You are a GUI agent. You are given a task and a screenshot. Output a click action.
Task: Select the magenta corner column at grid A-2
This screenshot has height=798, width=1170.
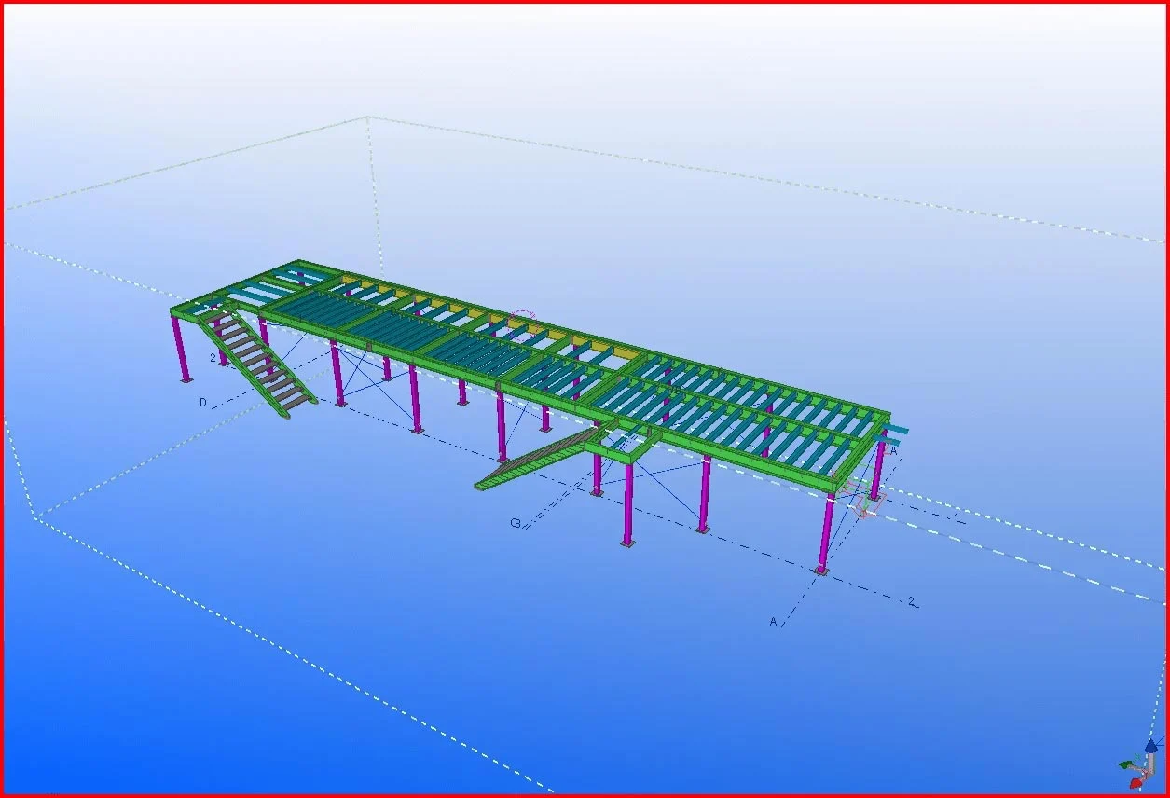[x=825, y=530]
